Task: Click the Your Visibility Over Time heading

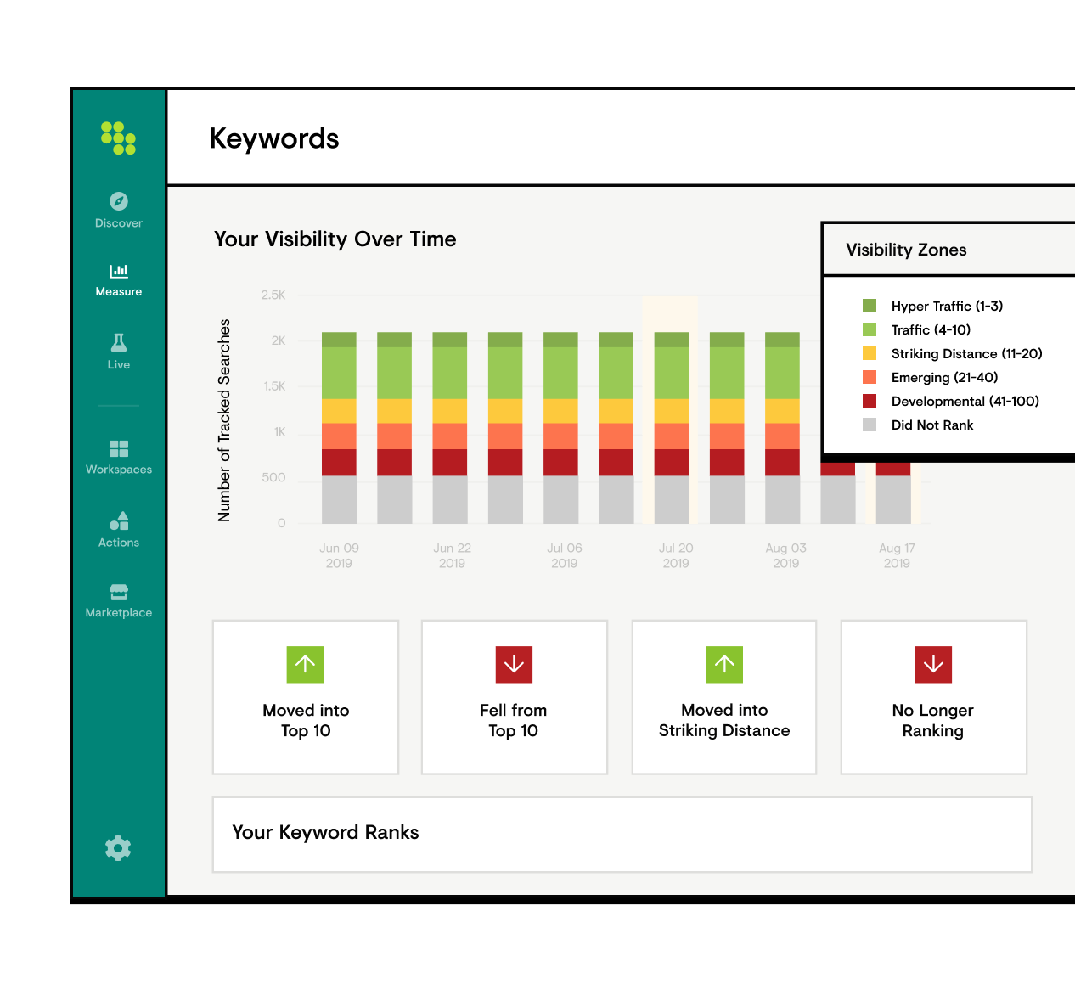Action: coord(335,239)
